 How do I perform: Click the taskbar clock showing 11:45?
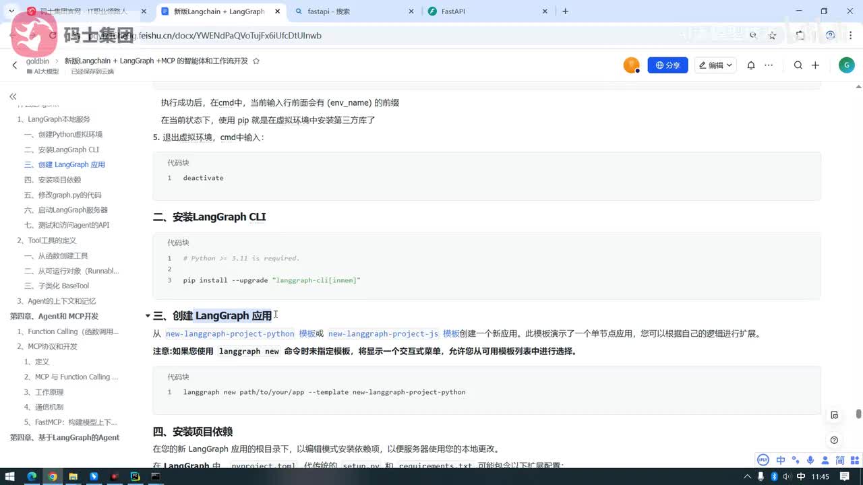(821, 476)
